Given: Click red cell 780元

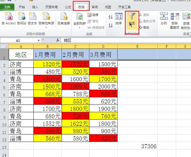Looking at the screenshot, I should click(48, 131).
